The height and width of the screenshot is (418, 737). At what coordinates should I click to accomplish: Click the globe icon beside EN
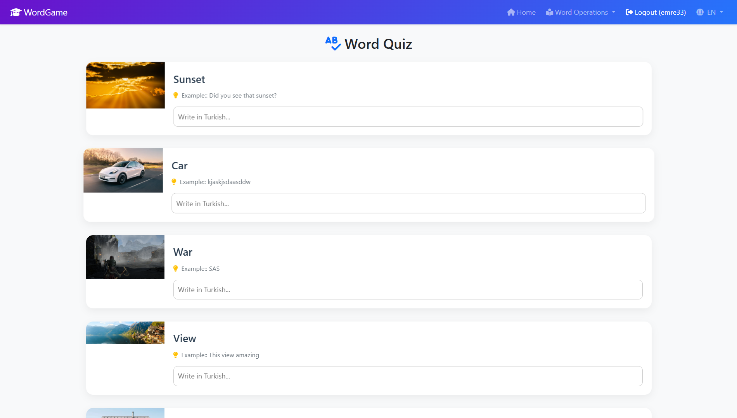tap(700, 12)
